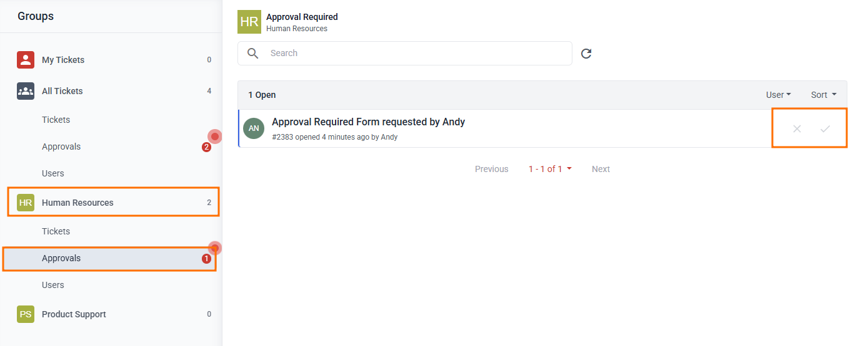The width and height of the screenshot is (858, 346).
Task: Select Approvals under All Tickets
Action: coord(61,147)
